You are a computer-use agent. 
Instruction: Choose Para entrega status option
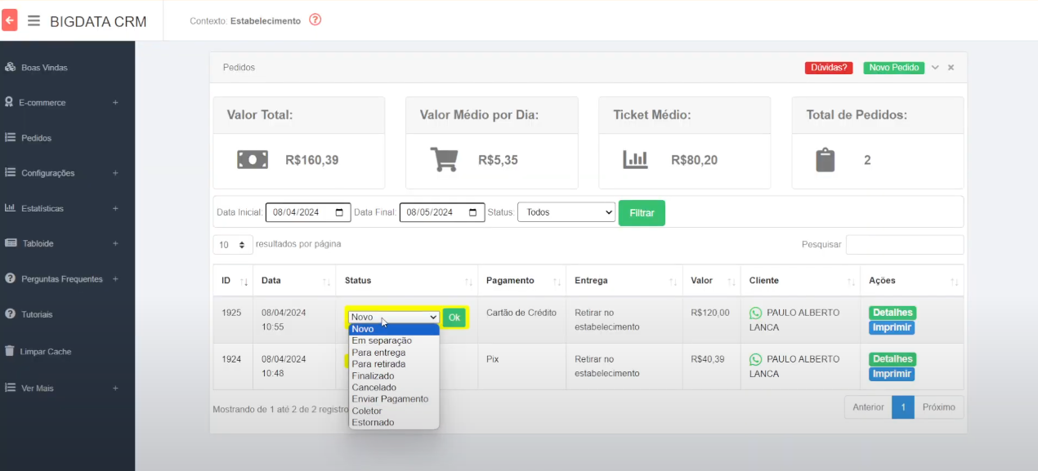(x=394, y=353)
